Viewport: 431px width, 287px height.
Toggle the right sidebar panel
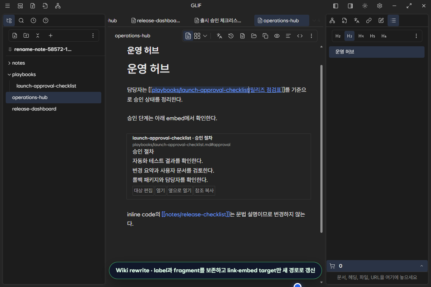[x=350, y=6]
